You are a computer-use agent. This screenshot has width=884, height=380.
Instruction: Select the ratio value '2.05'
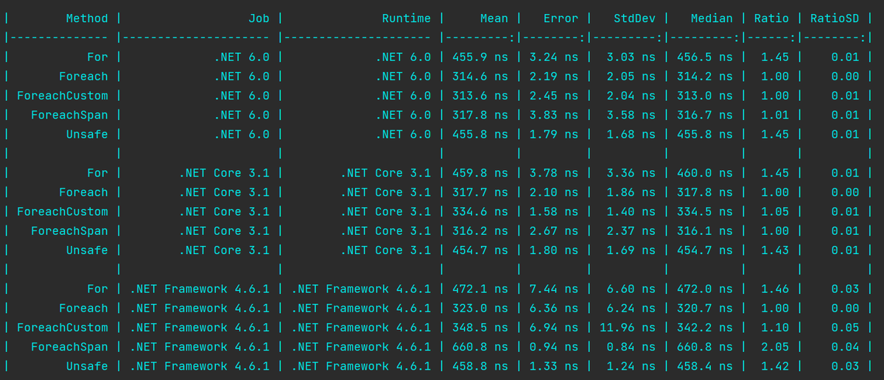pos(775,347)
